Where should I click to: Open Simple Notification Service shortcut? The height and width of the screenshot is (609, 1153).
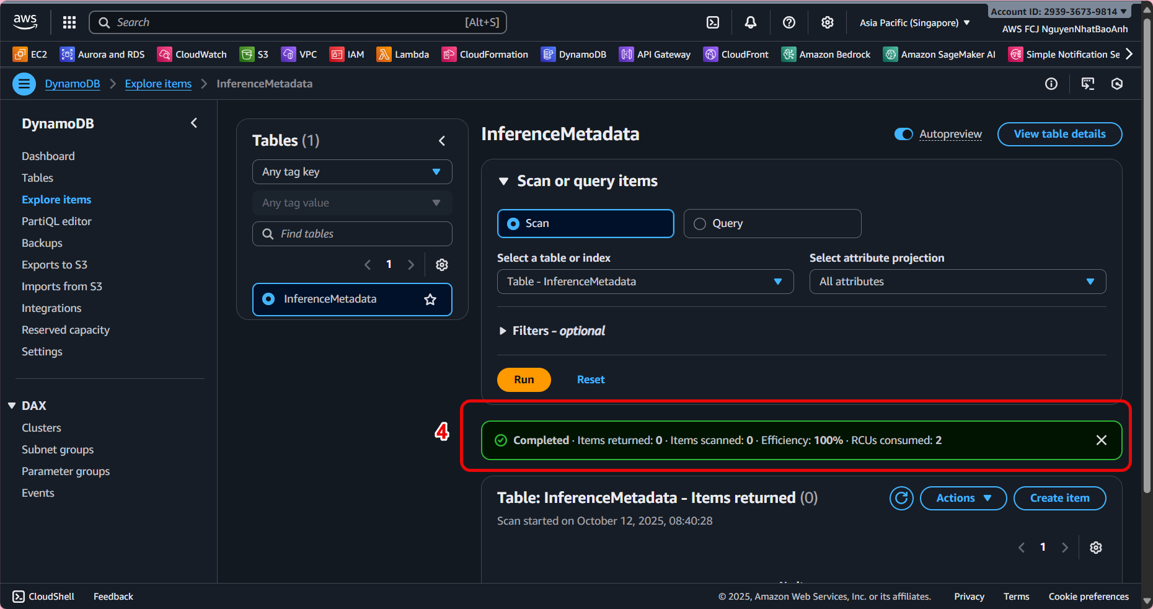click(x=1064, y=55)
